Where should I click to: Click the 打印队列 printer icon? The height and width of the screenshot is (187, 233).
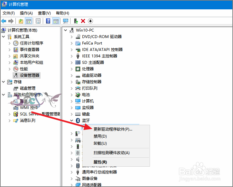tap(78, 88)
